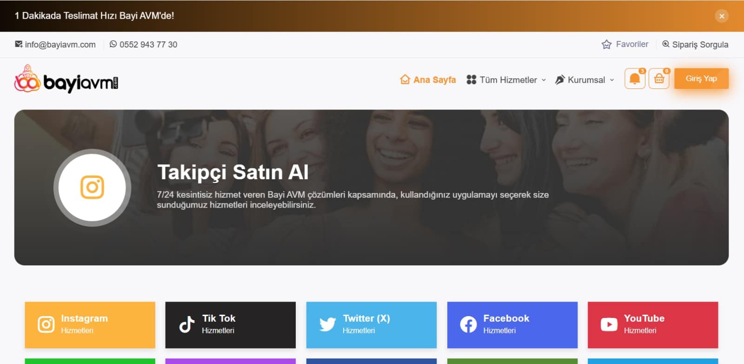Screen dimensions: 744x364
Task: Open the shopping basket icon
Action: (659, 79)
